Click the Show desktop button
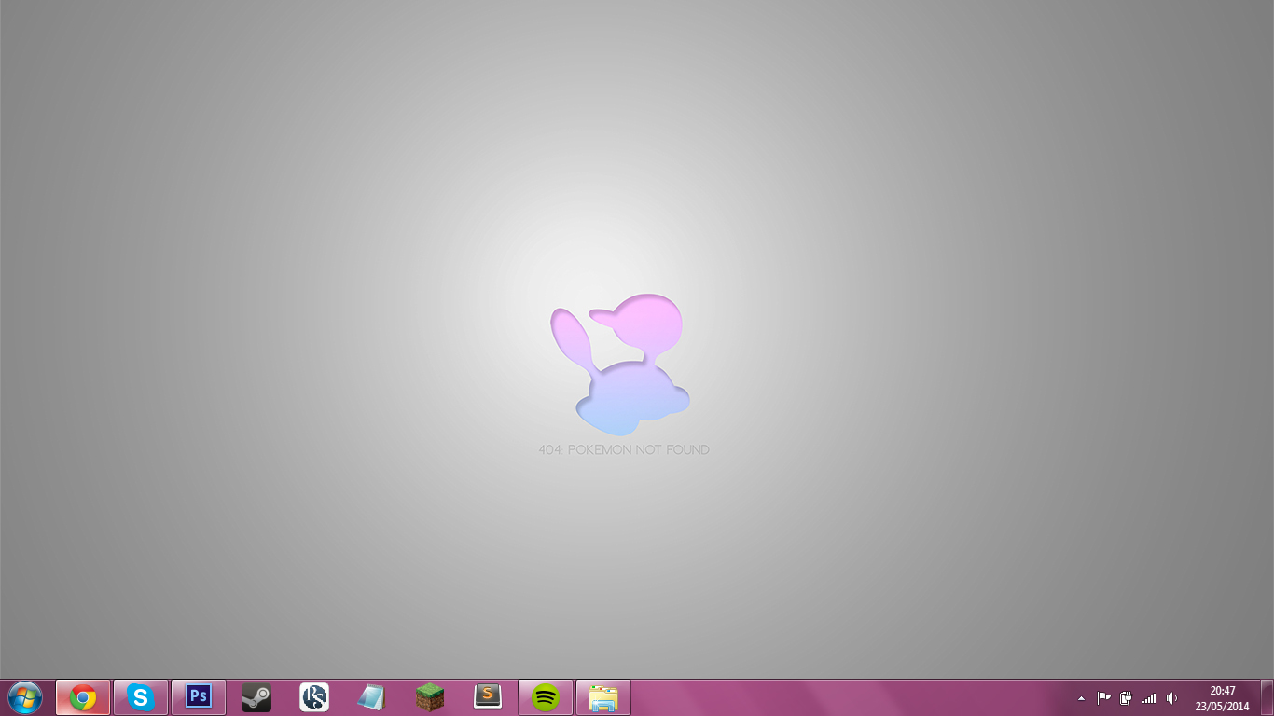 (1267, 697)
